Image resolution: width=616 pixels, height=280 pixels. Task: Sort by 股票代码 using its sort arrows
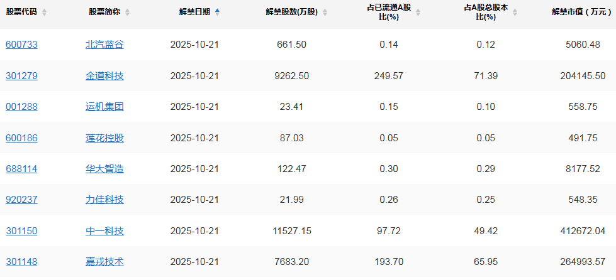(x=45, y=12)
